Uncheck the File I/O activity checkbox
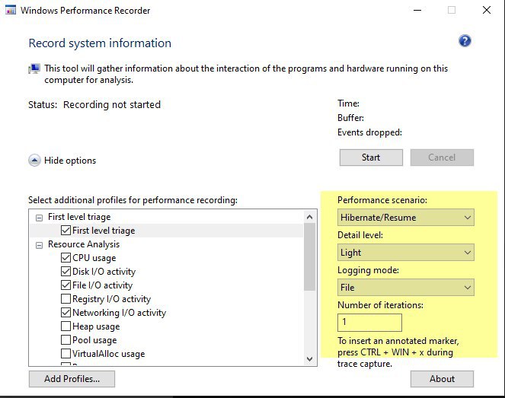Image resolution: width=505 pixels, height=398 pixels. click(66, 285)
